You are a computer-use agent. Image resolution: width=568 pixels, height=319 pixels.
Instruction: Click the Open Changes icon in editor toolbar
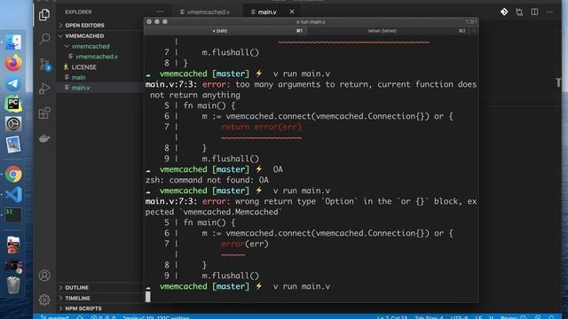tap(519, 12)
